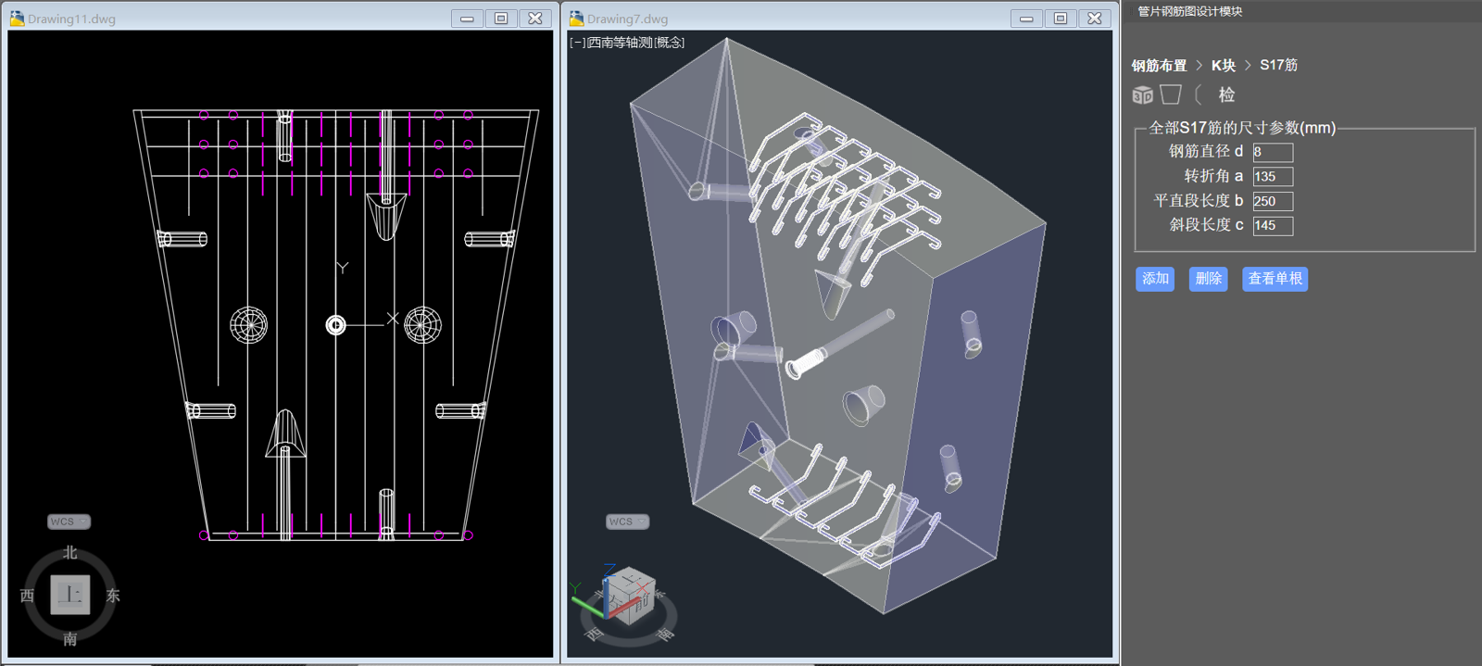Click the 钢筋直径 d input field
The height and width of the screenshot is (666, 1482).
click(x=1273, y=152)
